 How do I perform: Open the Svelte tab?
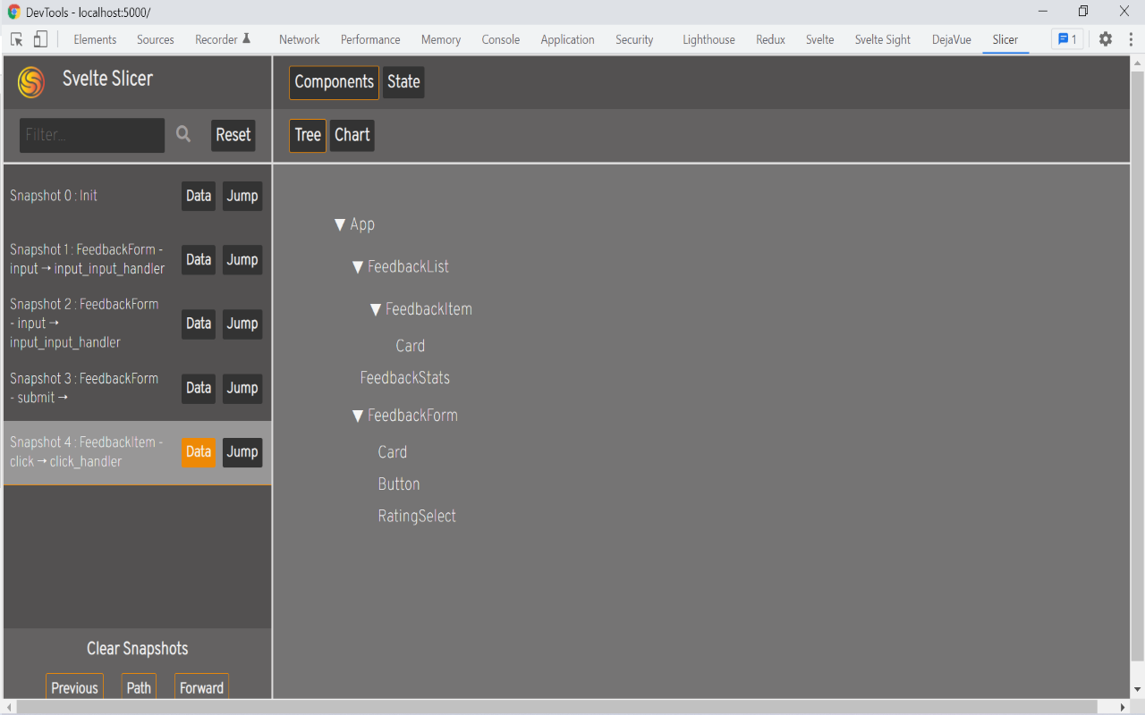[819, 39]
